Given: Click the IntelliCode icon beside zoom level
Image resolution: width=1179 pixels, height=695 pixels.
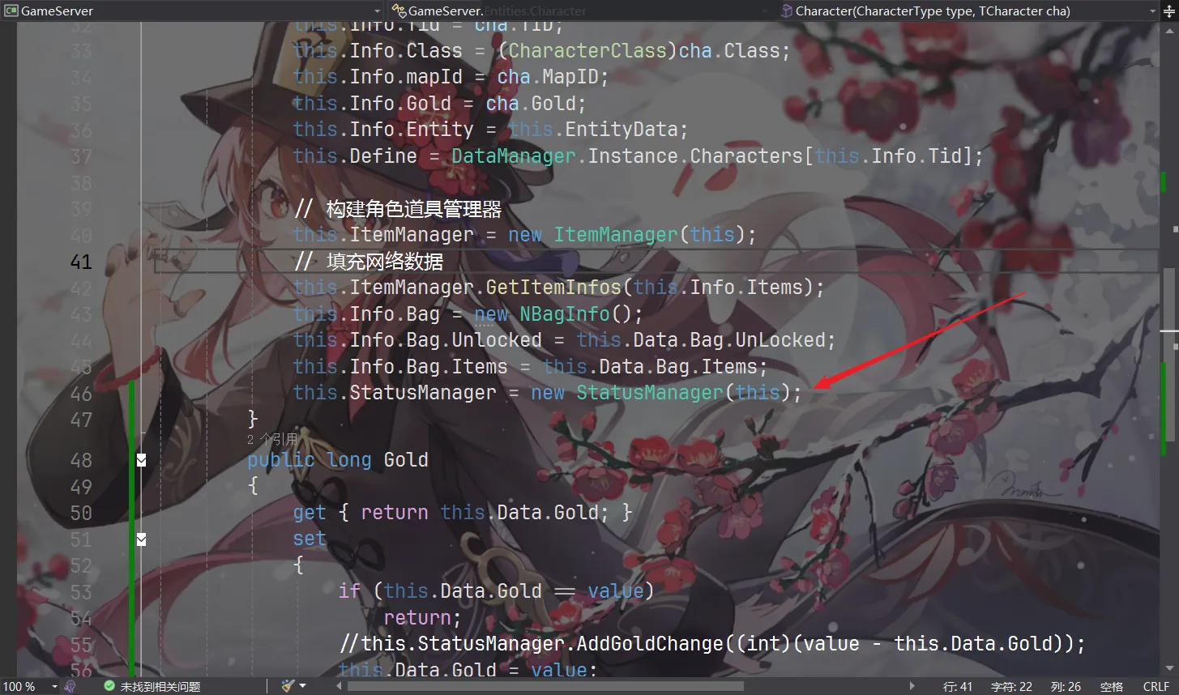Looking at the screenshot, I should pyautogui.click(x=70, y=686).
